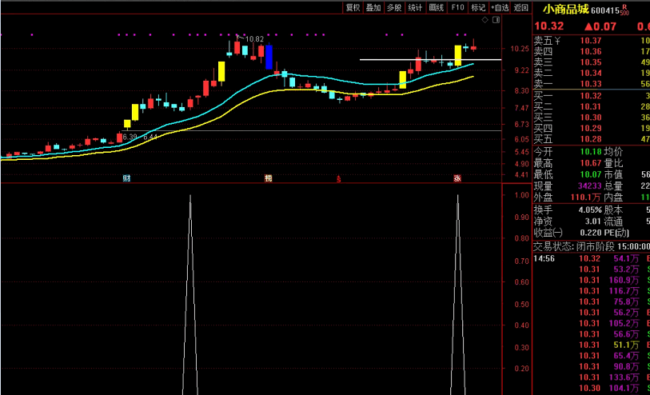Viewport: 650px width, 395px height.
Task: Click the 返回 back button
Action: point(521,7)
